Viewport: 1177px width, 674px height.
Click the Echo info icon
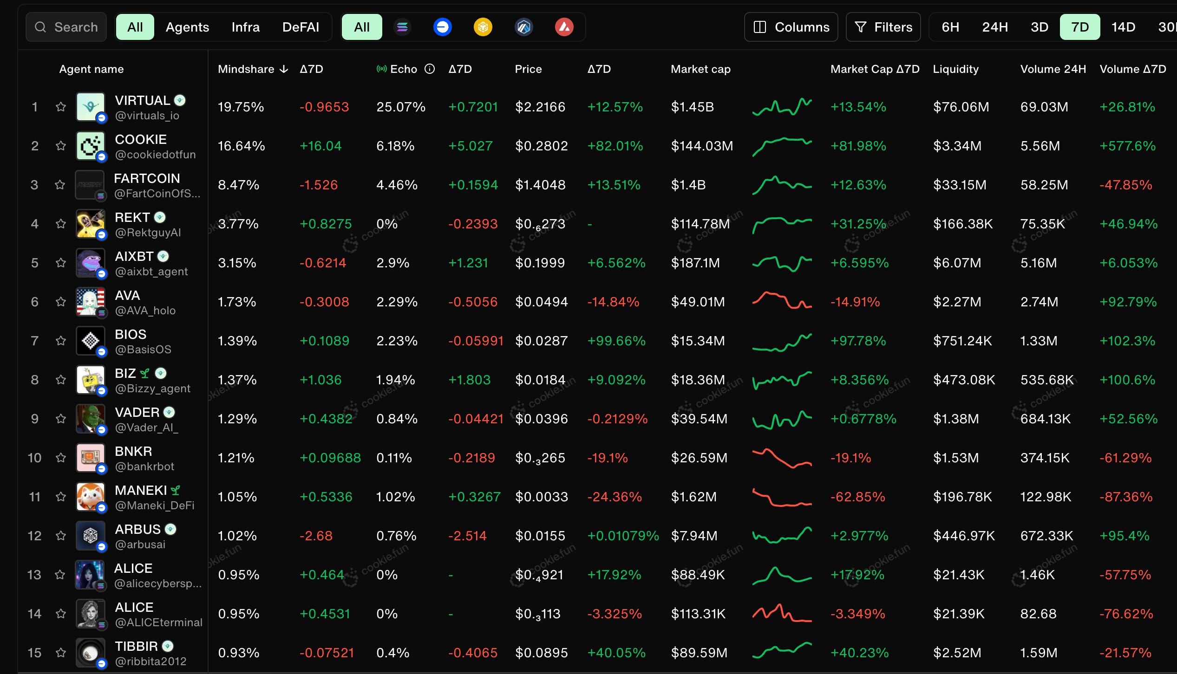(430, 69)
